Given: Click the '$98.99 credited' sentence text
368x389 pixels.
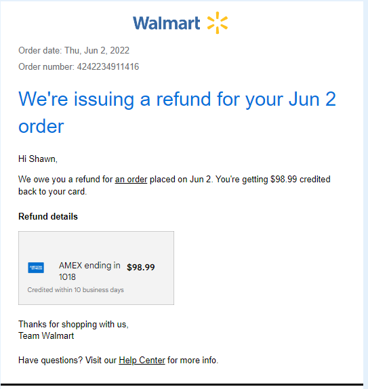Looking at the screenshot, I should click(x=300, y=179).
